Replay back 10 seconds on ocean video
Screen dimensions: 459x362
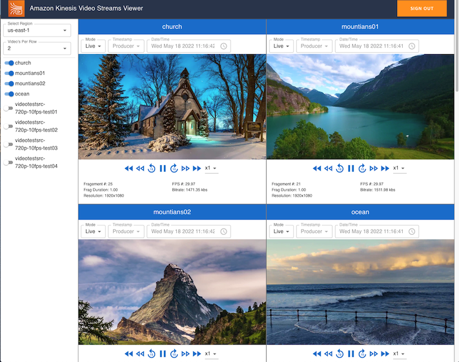pyautogui.click(x=340, y=354)
